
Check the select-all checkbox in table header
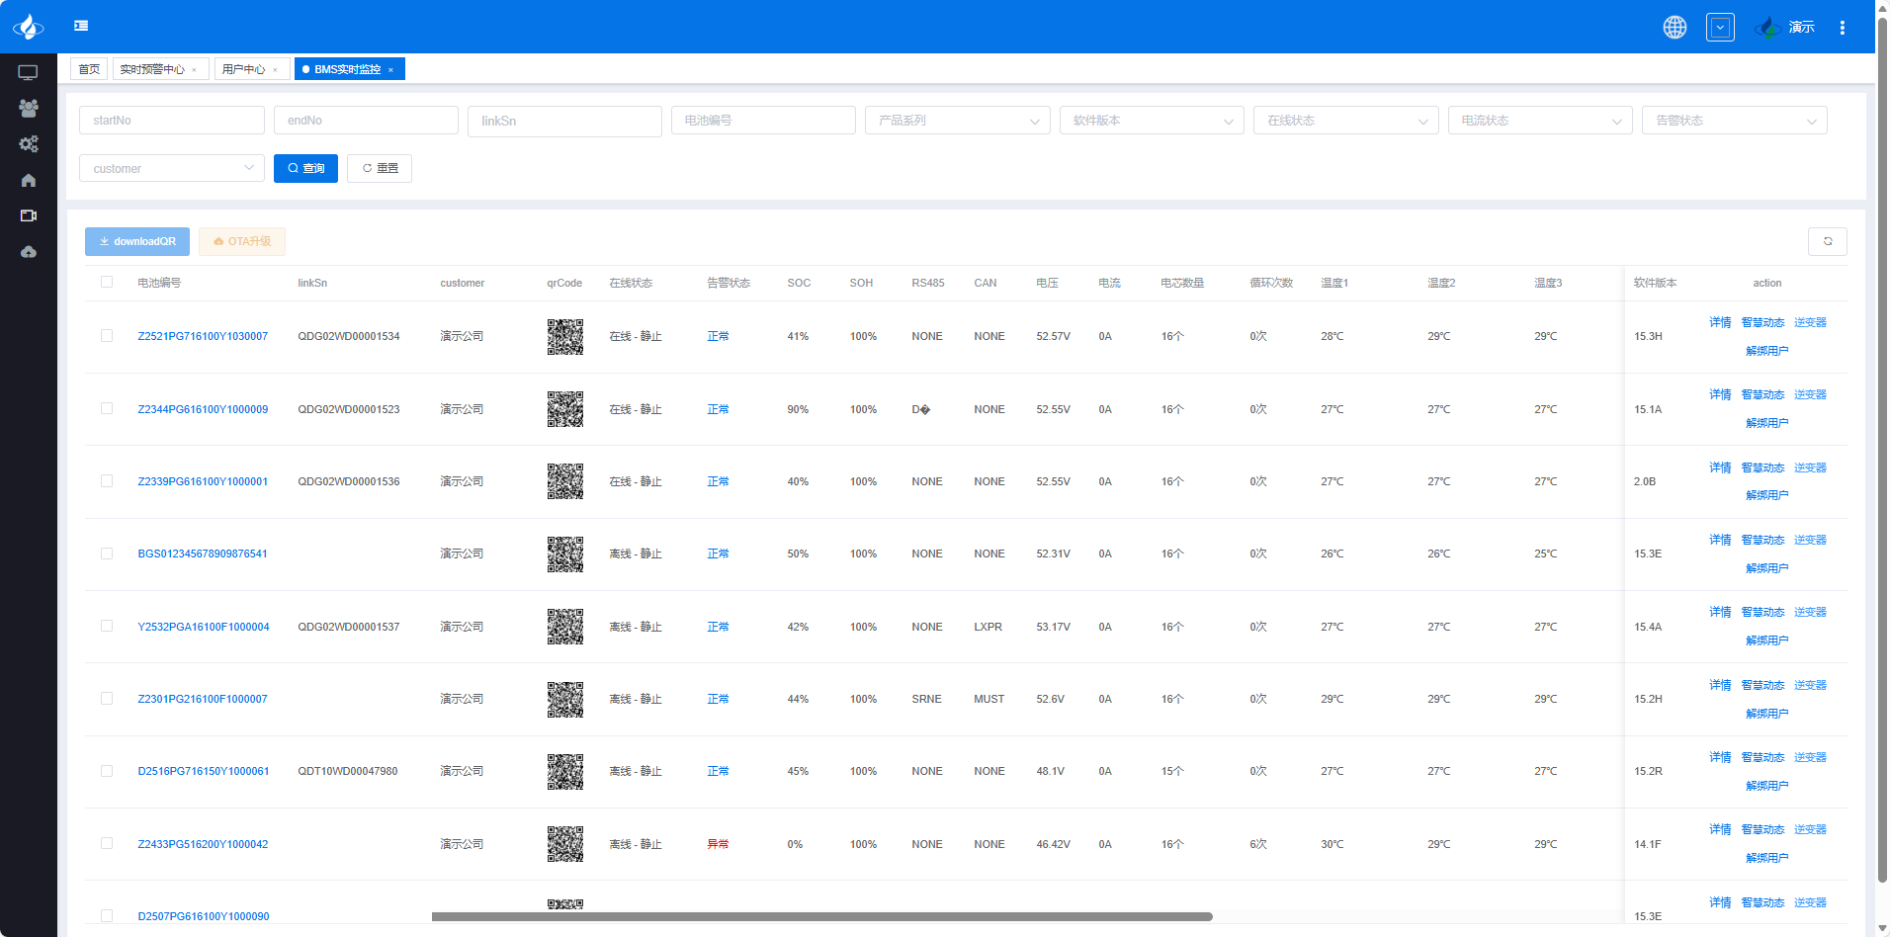(107, 282)
